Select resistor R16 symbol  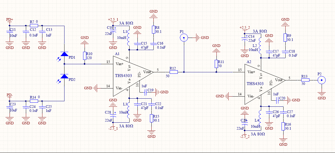click(x=283, y=127)
